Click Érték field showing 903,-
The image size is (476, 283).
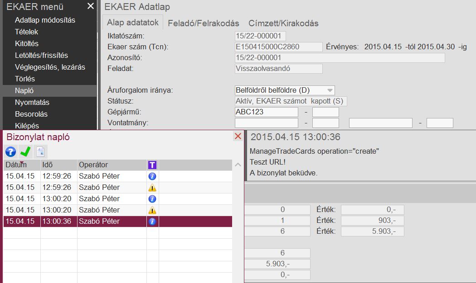(x=373, y=220)
